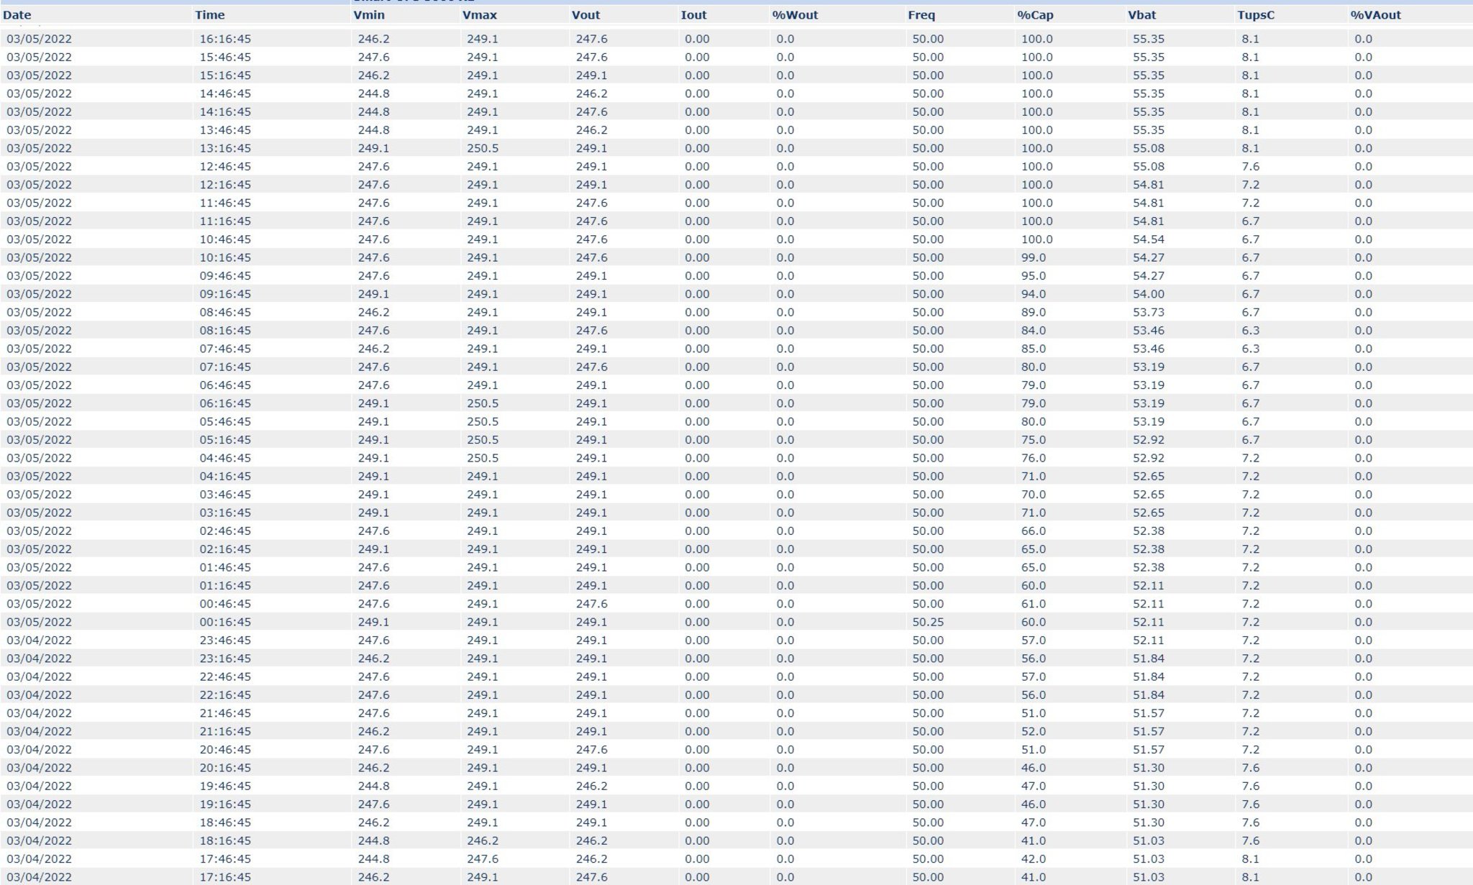Image resolution: width=1473 pixels, height=885 pixels.
Task: Select %Cap 52.0 in the 21:16:45 row
Action: tap(1034, 731)
